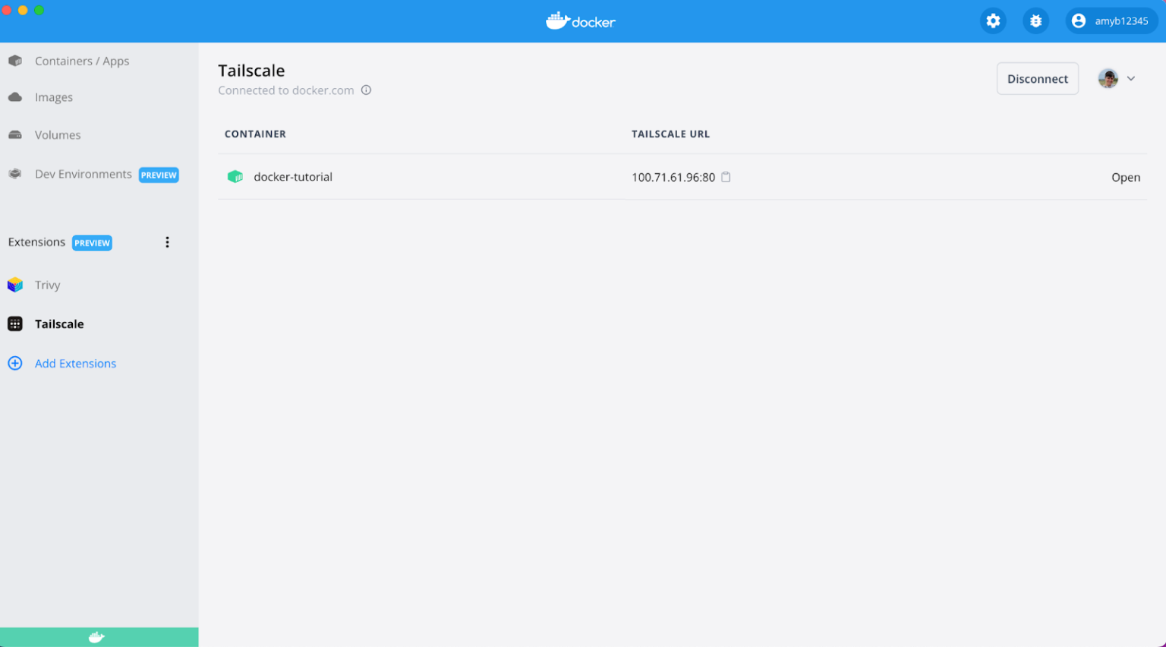Open the Containers / Apps section
The height and width of the screenshot is (647, 1166).
click(x=81, y=61)
